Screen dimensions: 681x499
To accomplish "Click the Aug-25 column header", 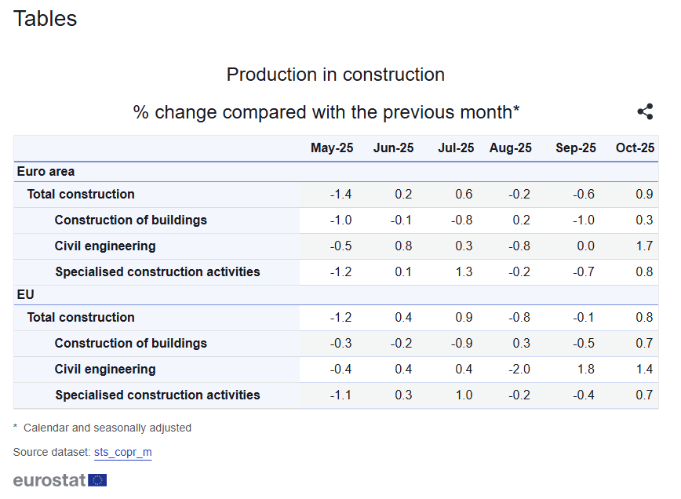I will coord(510,148).
